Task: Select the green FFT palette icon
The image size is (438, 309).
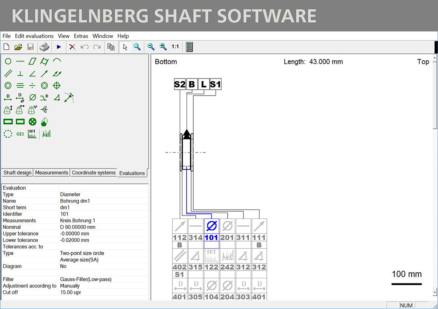Action: (32, 134)
